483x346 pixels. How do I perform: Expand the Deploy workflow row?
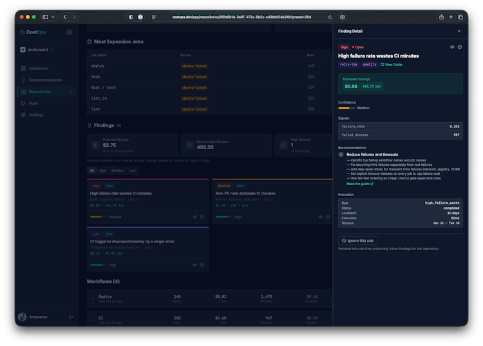tap(92, 298)
